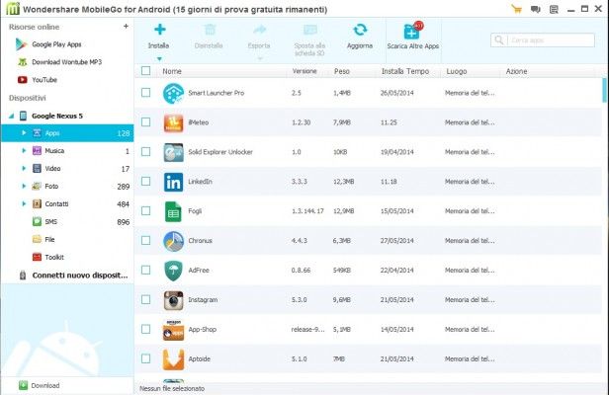Open the Download panel at bottom
Viewport: 609px width, 395px height.
39,385
